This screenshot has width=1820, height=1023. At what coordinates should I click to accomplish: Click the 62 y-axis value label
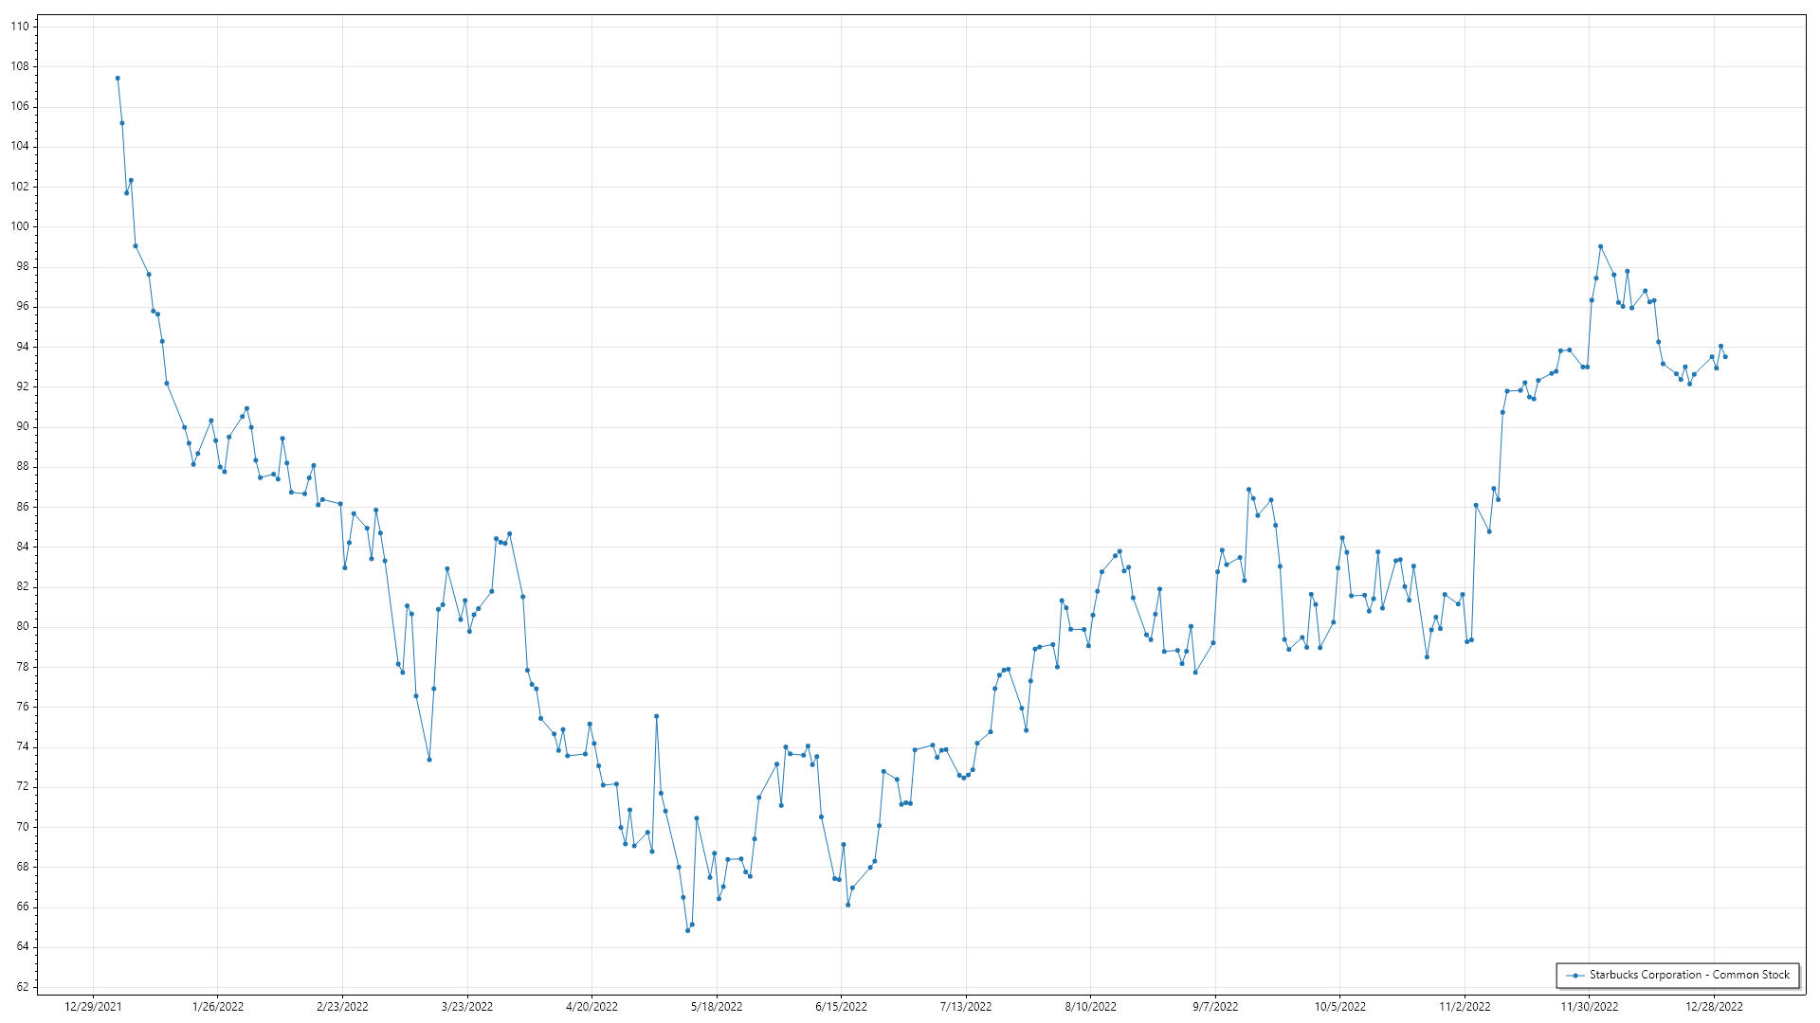[23, 986]
